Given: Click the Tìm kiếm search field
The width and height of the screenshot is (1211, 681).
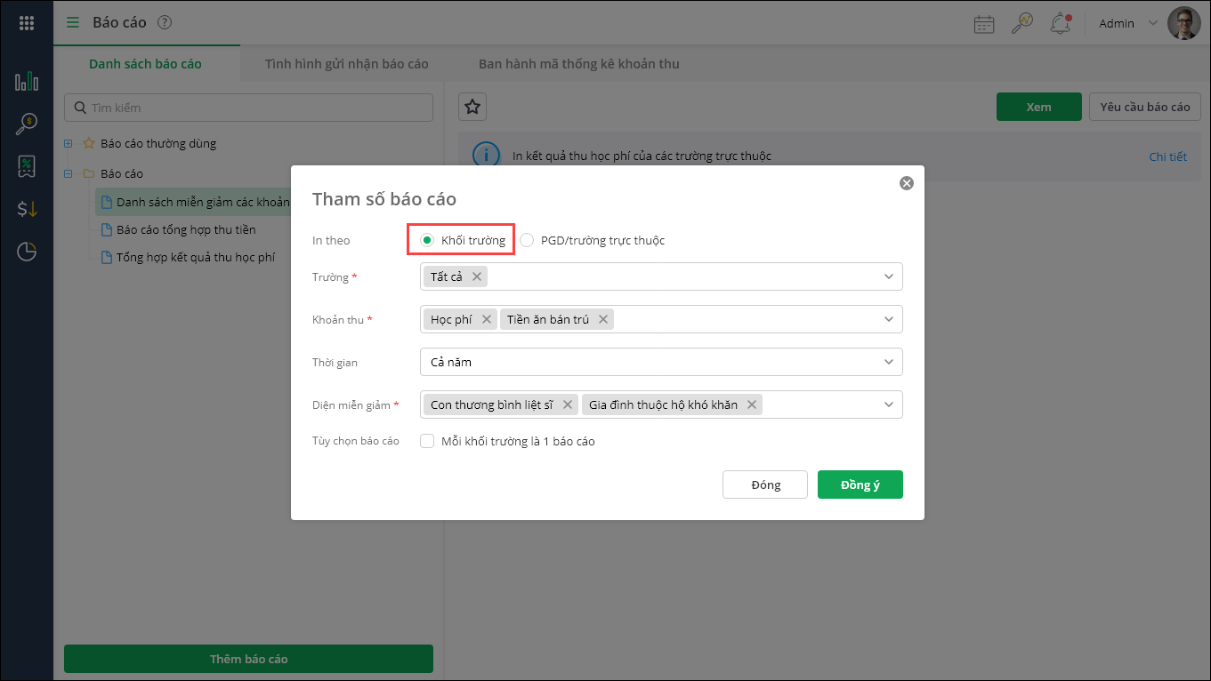Looking at the screenshot, I should click(248, 108).
